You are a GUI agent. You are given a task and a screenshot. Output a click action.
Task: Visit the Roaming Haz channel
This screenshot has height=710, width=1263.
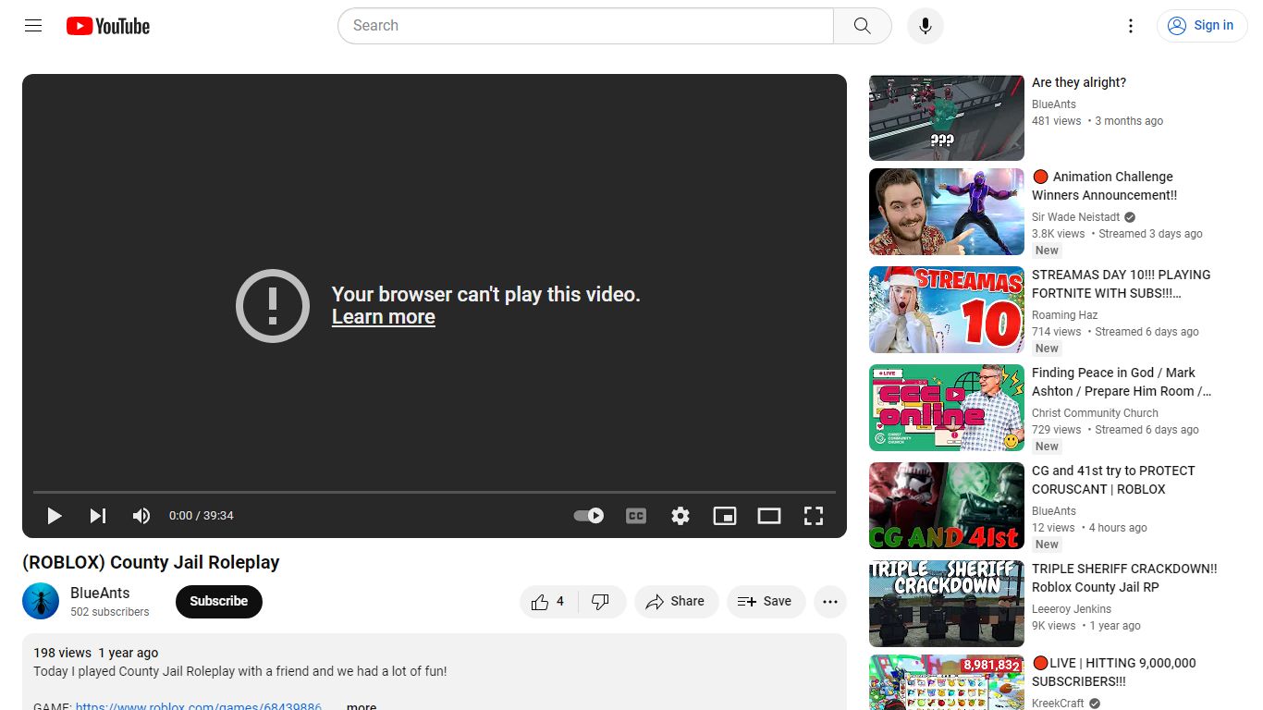tap(1065, 315)
